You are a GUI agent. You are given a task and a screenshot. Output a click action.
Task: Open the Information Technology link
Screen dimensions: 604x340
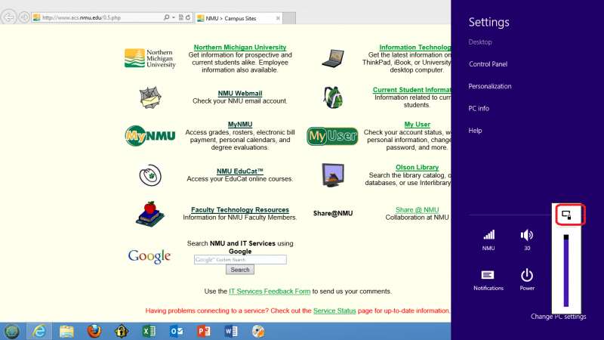414,47
